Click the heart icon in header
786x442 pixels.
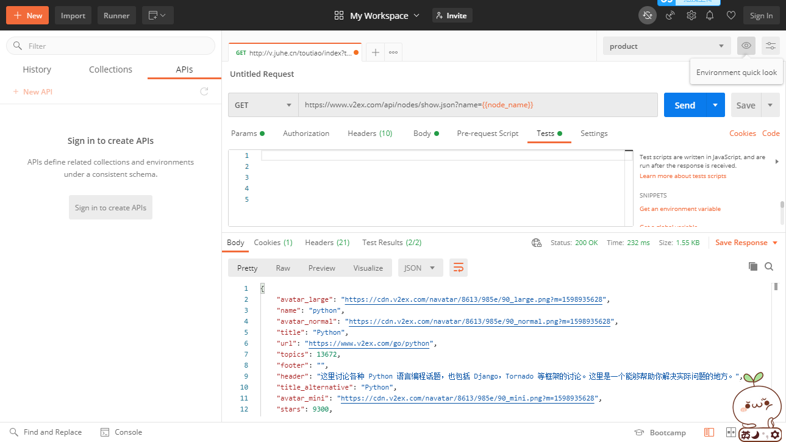point(731,15)
